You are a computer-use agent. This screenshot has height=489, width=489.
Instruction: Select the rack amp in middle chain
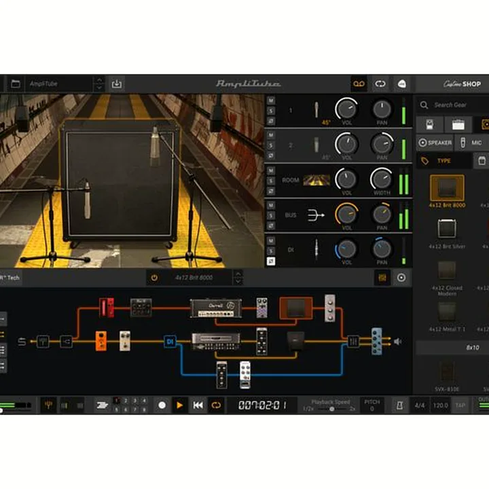[x=216, y=342]
